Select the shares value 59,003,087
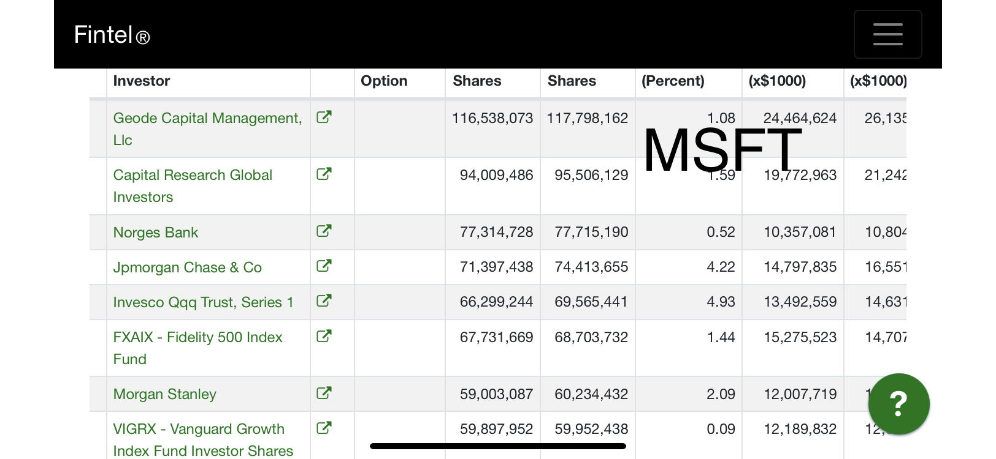 (x=497, y=394)
